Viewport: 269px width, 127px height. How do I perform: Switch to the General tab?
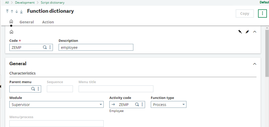click(x=27, y=22)
